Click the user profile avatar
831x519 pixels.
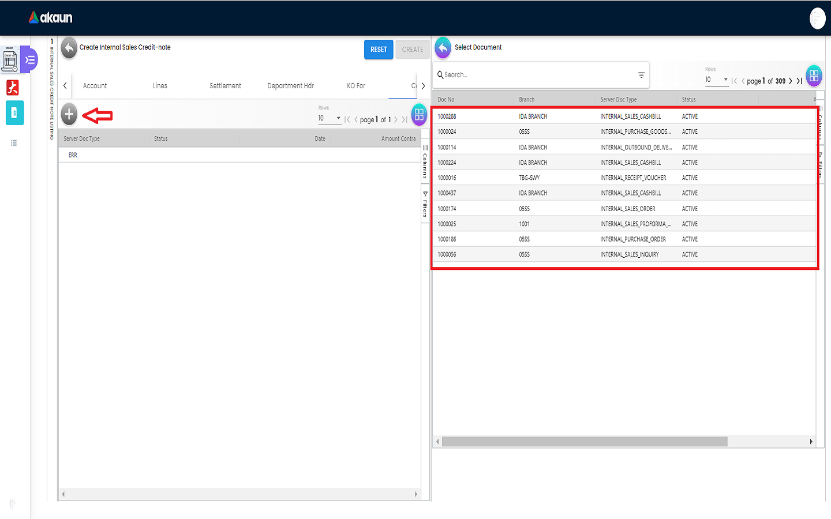817,18
